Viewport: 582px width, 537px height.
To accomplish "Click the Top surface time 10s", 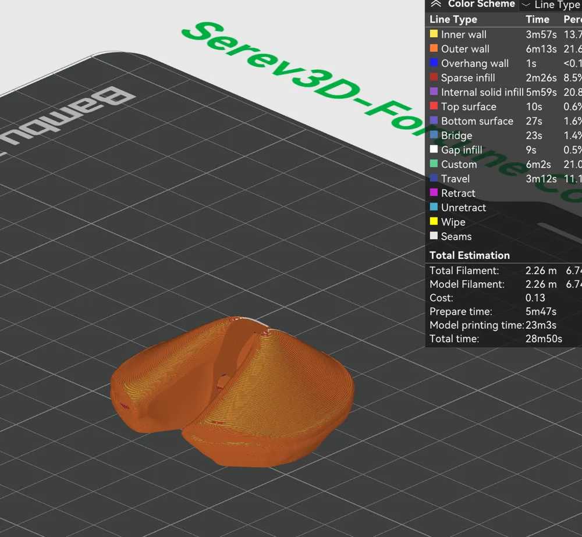I will pyautogui.click(x=534, y=107).
